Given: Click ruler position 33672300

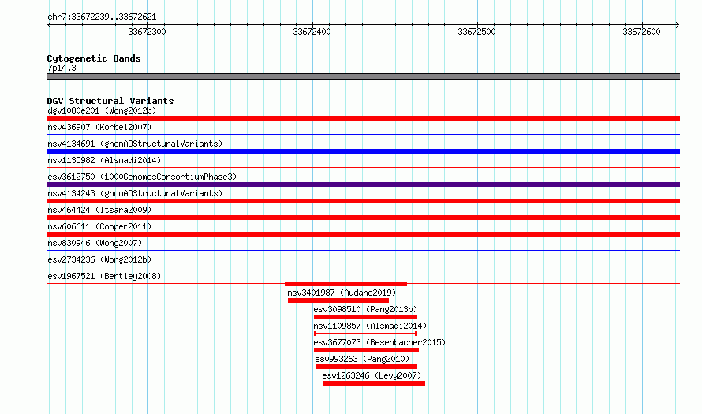Looking at the screenshot, I should point(147,32).
